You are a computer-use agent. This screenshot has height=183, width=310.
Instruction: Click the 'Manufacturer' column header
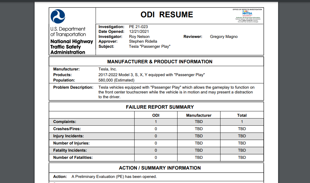click(199, 115)
